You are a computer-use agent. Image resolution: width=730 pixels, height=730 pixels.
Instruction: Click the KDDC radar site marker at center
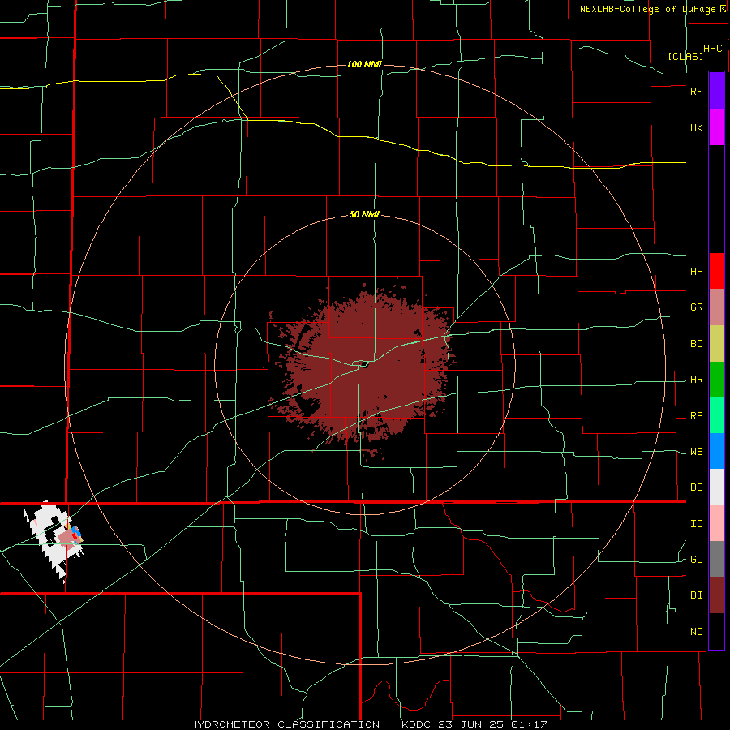[364, 364]
